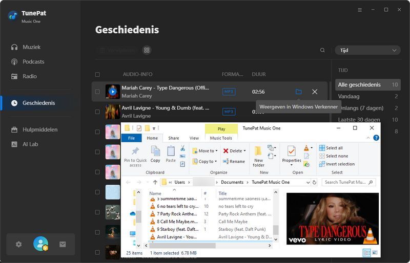Check the Mariah Carey track checkbox
This screenshot has height=263, width=410.
[x=97, y=92]
